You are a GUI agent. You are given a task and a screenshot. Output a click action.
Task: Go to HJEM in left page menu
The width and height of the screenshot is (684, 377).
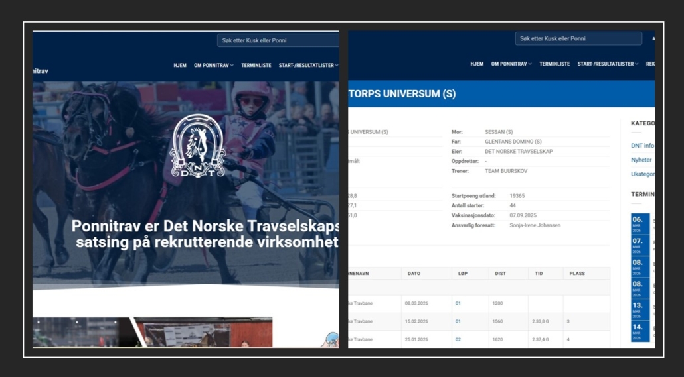coord(180,66)
